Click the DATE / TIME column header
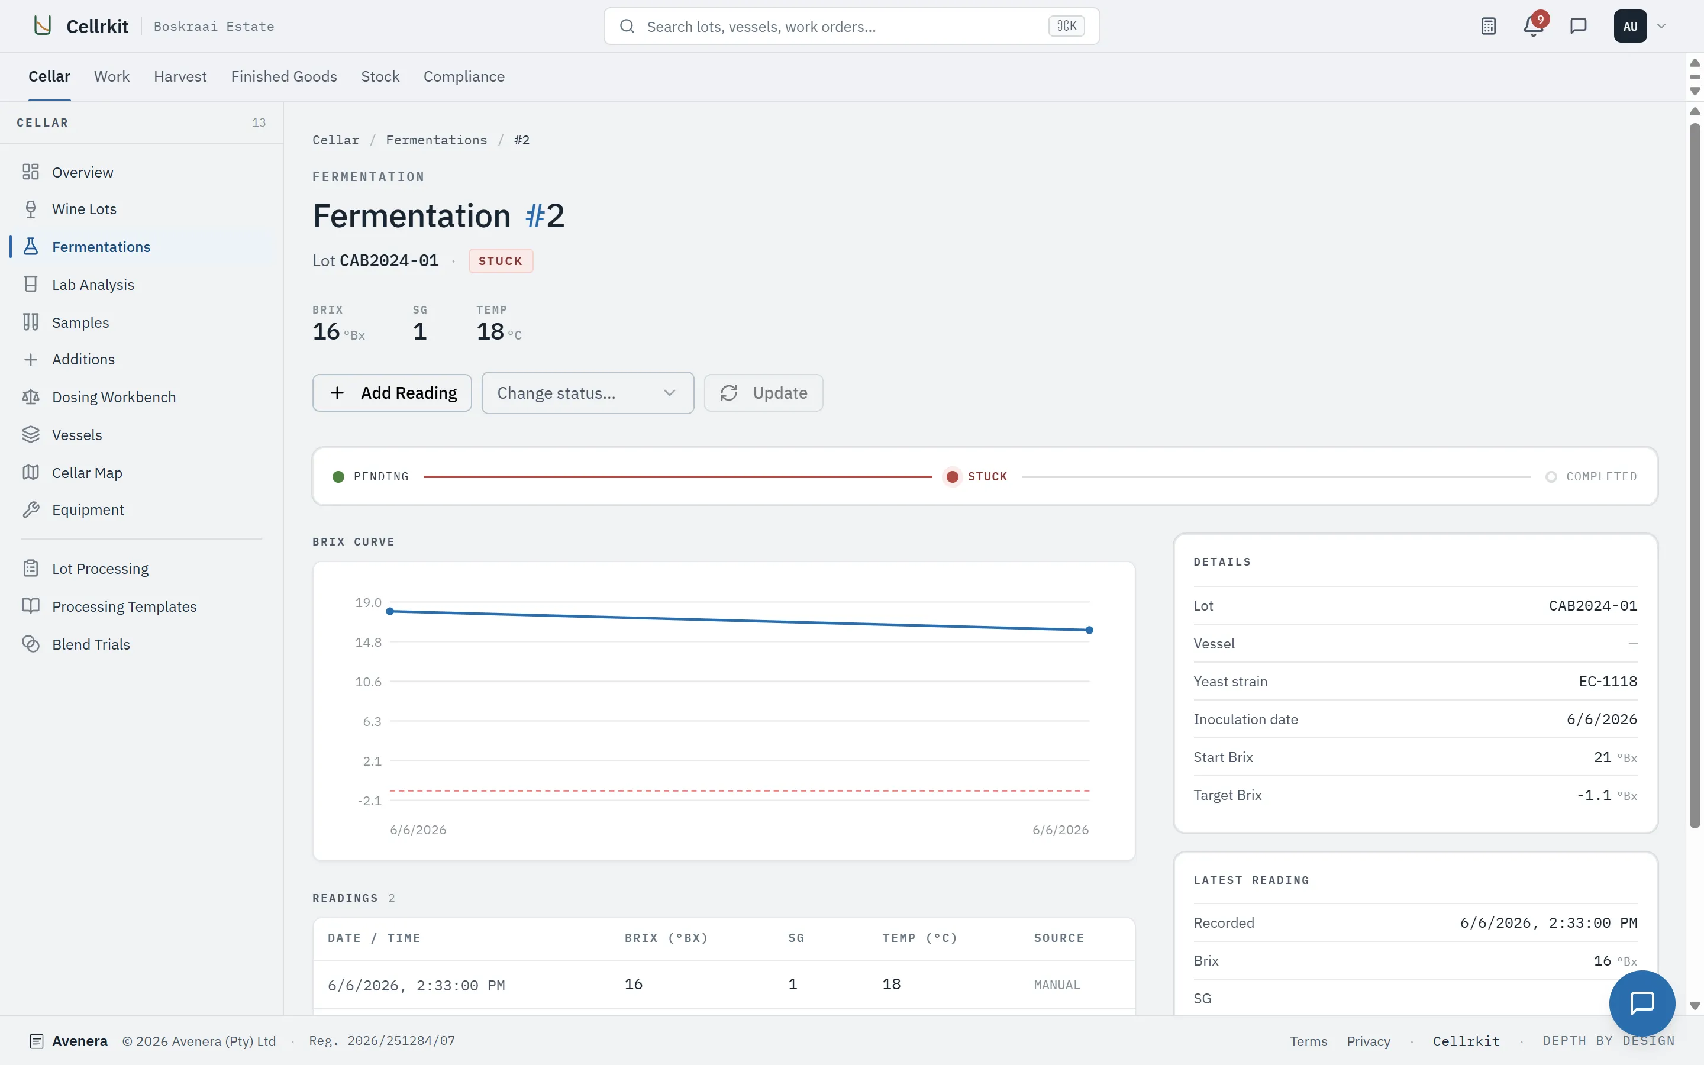The width and height of the screenshot is (1704, 1065). tap(374, 938)
